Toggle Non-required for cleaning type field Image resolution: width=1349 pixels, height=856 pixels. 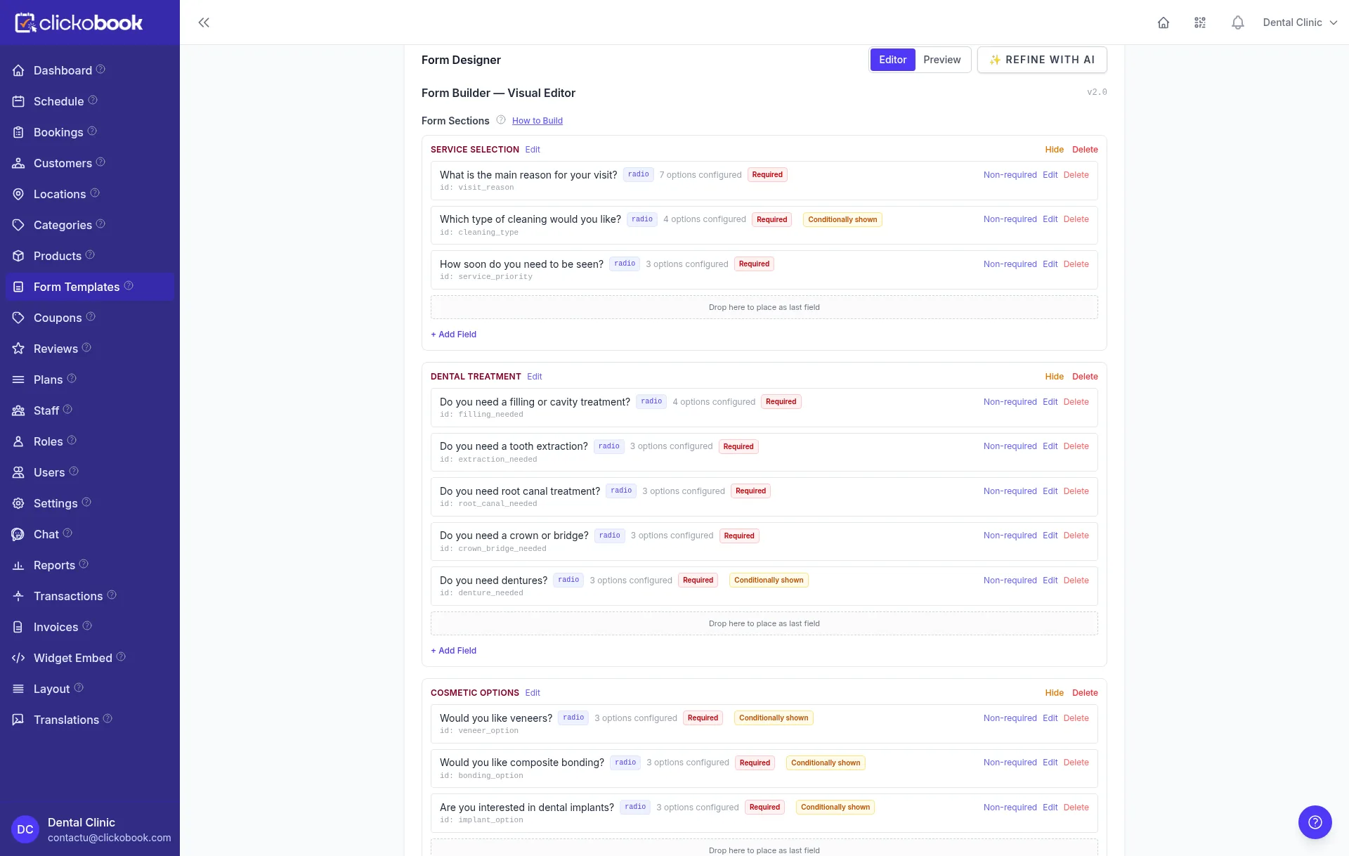tap(1010, 219)
